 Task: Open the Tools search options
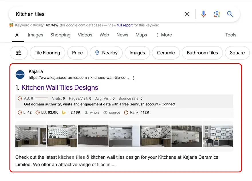tap(231, 35)
